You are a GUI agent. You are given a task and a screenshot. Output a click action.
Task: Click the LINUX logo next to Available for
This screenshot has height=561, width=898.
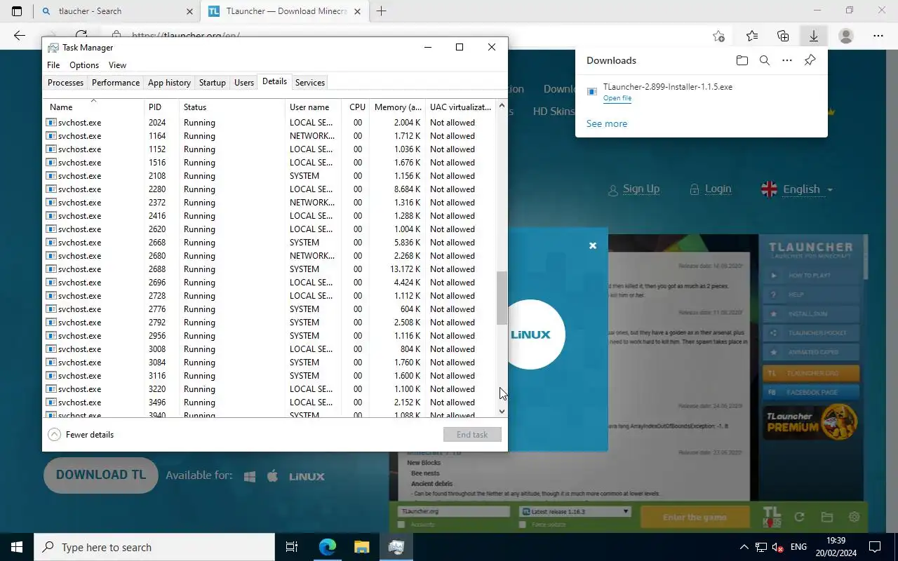click(x=307, y=476)
